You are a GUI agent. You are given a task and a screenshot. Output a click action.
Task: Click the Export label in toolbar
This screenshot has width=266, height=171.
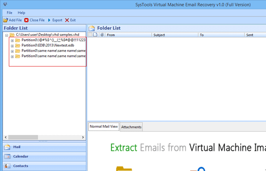57,20
